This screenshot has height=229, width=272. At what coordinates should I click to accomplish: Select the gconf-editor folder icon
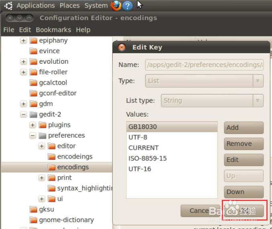[x=33, y=93]
